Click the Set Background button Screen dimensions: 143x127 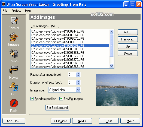[57, 108]
